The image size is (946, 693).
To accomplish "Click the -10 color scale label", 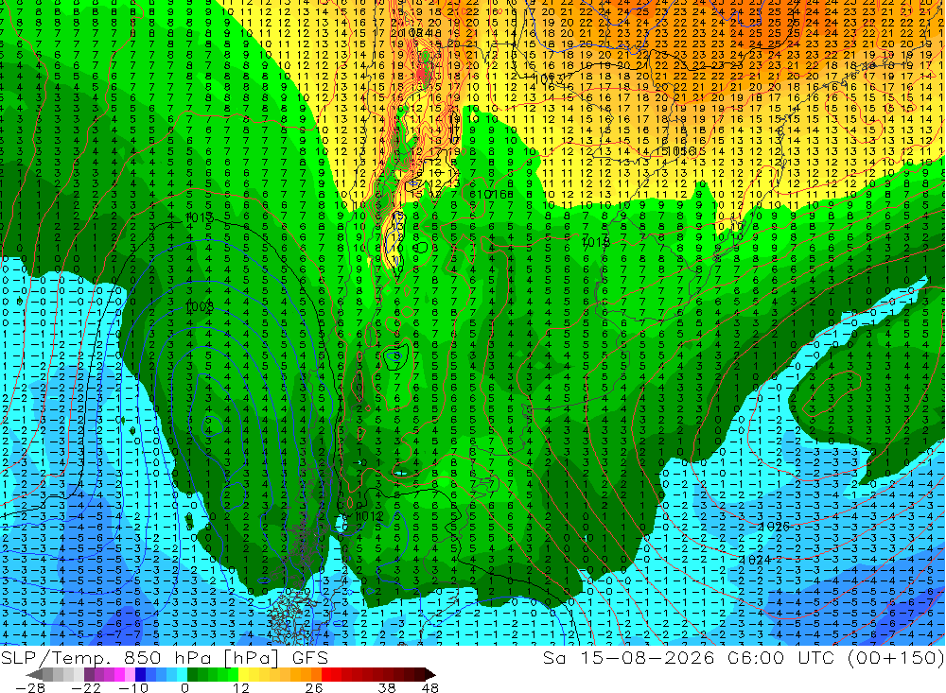I will coord(132,687).
